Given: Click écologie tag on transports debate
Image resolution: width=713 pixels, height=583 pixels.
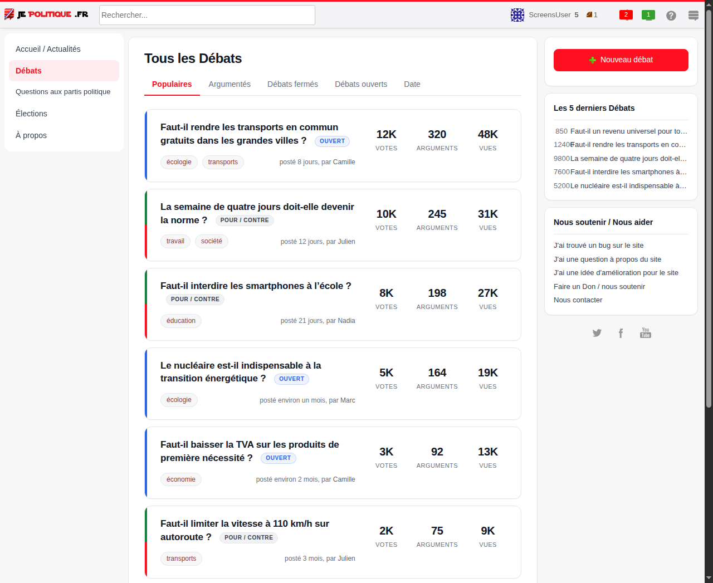Looking at the screenshot, I should click(179, 162).
